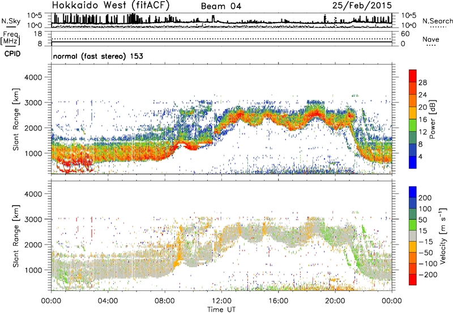453x313 pixels.
Task: Select the '-200' tick on the Velocity scale
Action: (x=428, y=275)
